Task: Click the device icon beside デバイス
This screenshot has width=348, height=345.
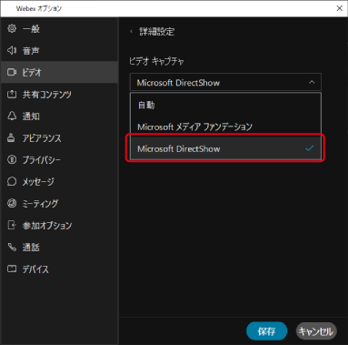Action: click(12, 269)
